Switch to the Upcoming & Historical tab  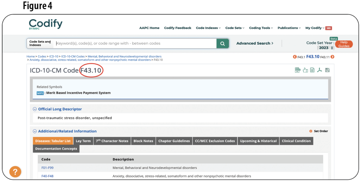click(258, 141)
